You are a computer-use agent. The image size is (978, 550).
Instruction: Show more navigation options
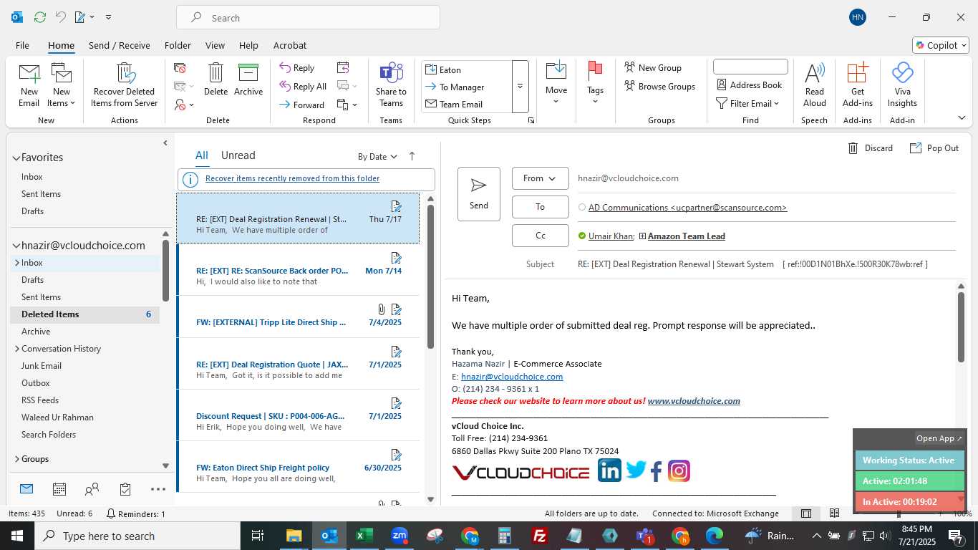pos(158,489)
